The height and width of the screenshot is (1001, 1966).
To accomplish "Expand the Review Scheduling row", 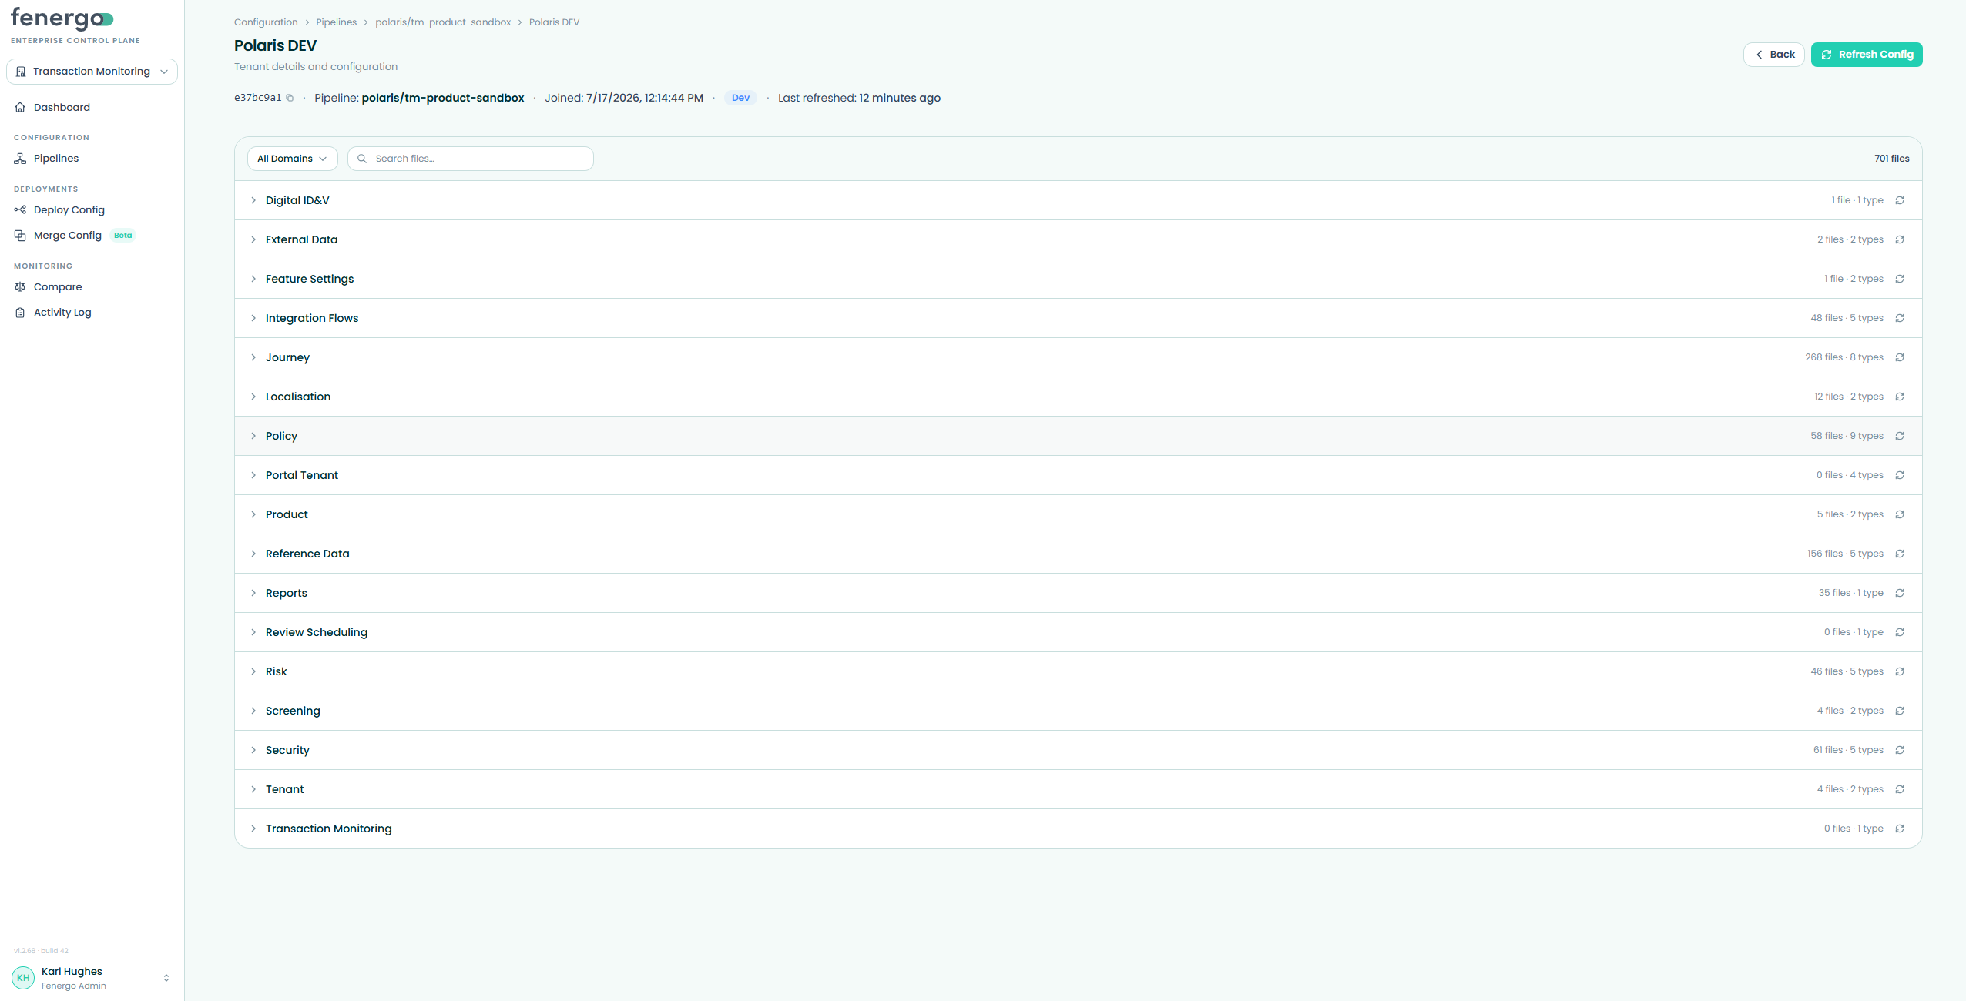I will coord(253,632).
